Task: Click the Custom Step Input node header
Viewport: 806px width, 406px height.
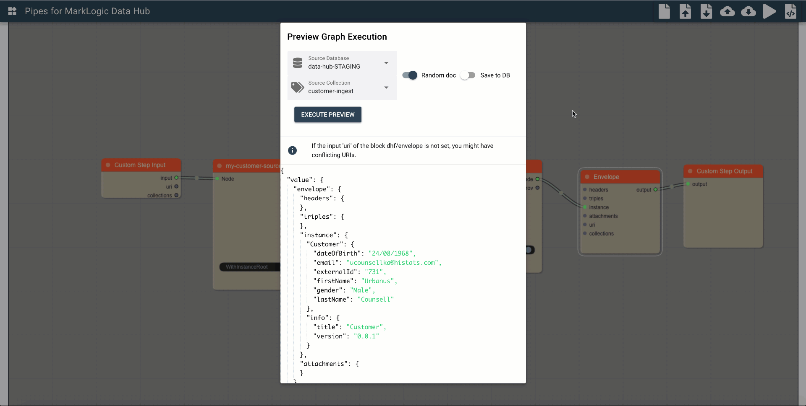Action: pyautogui.click(x=140, y=165)
